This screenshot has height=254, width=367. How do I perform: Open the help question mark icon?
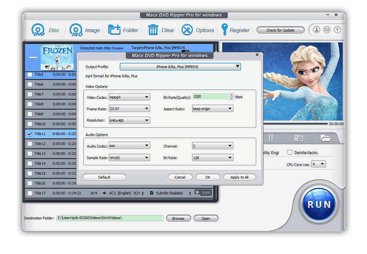pyautogui.click(x=337, y=30)
